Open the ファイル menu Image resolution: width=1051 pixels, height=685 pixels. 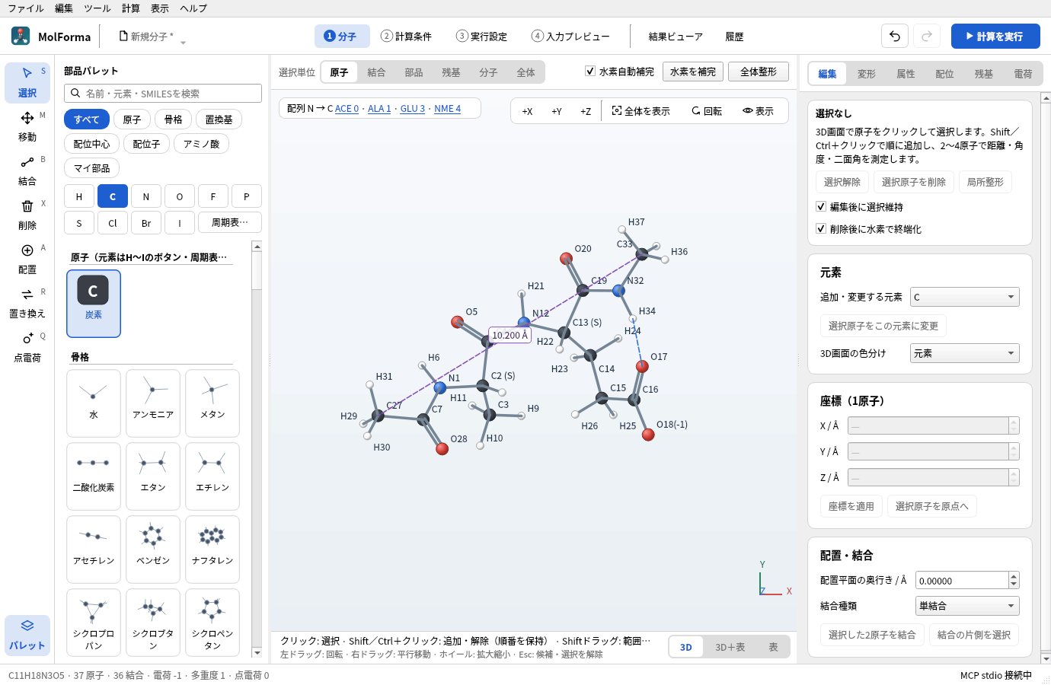click(x=26, y=8)
